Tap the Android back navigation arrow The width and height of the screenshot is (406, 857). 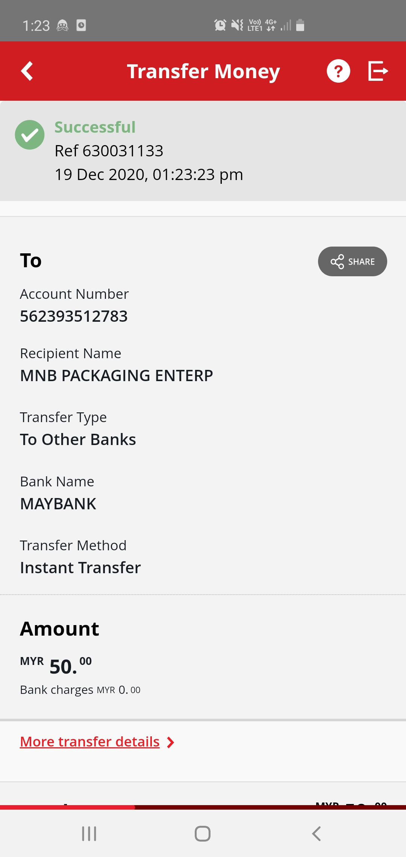coord(317,834)
